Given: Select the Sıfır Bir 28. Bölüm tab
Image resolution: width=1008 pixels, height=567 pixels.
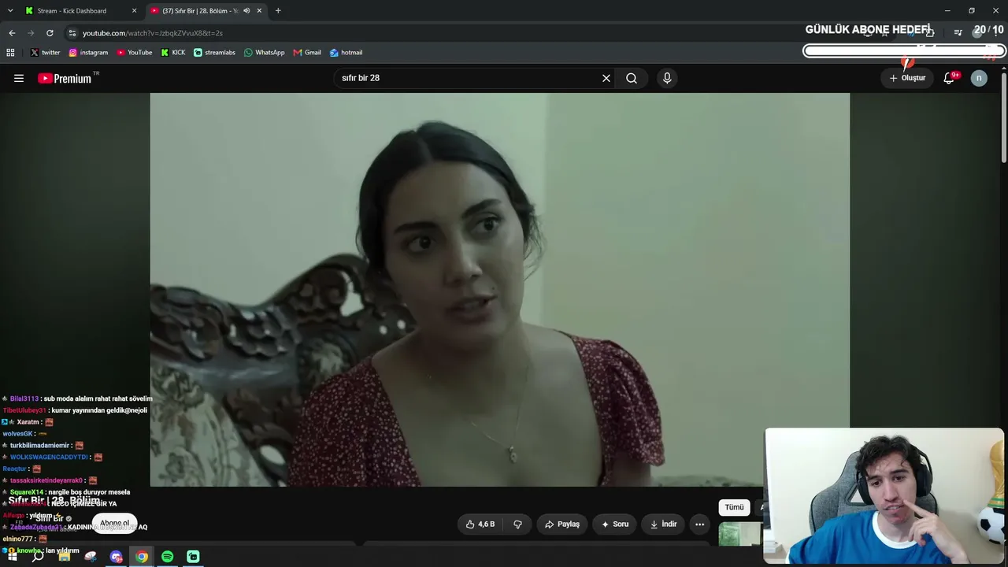Looking at the screenshot, I should coord(206,11).
